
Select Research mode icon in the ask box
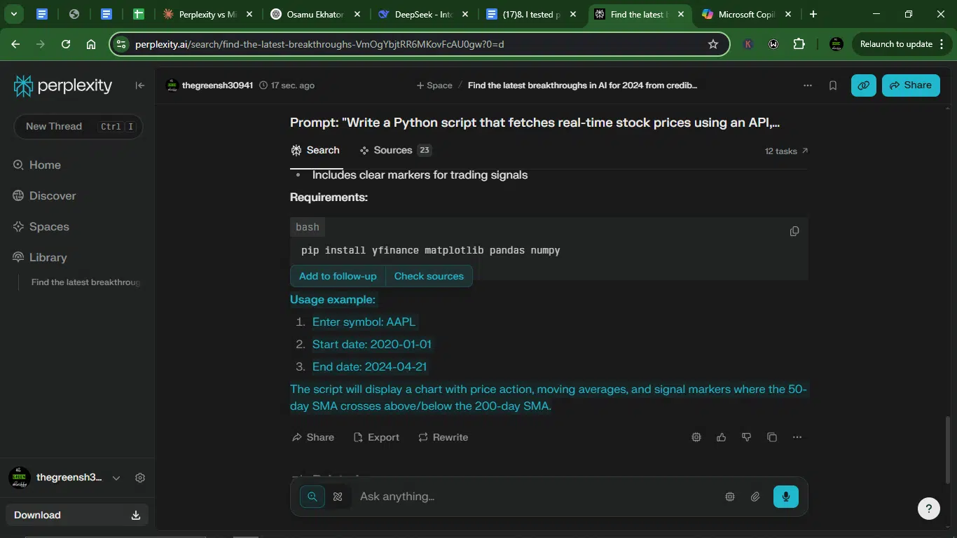tap(338, 497)
